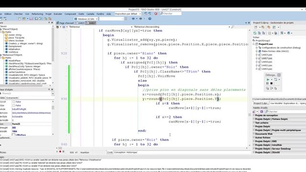
Task: Click the macro play triangle icon in editor footer
Action: (57, 151)
